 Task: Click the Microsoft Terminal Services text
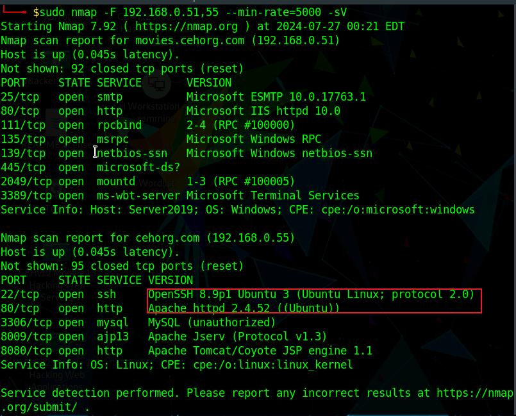click(x=272, y=196)
